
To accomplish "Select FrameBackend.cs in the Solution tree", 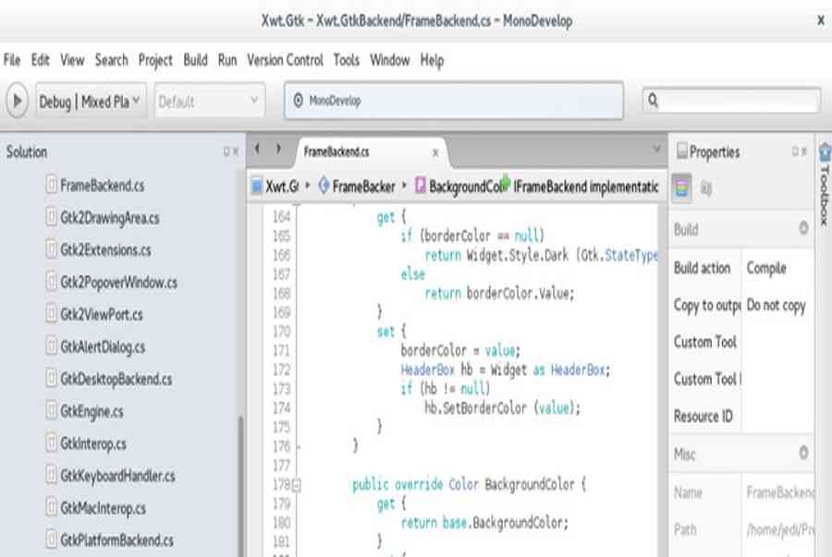I will (102, 186).
